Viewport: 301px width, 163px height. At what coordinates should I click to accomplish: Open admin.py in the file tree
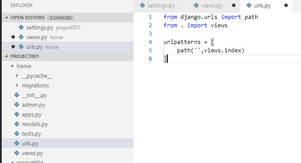pyautogui.click(x=68, y=105)
